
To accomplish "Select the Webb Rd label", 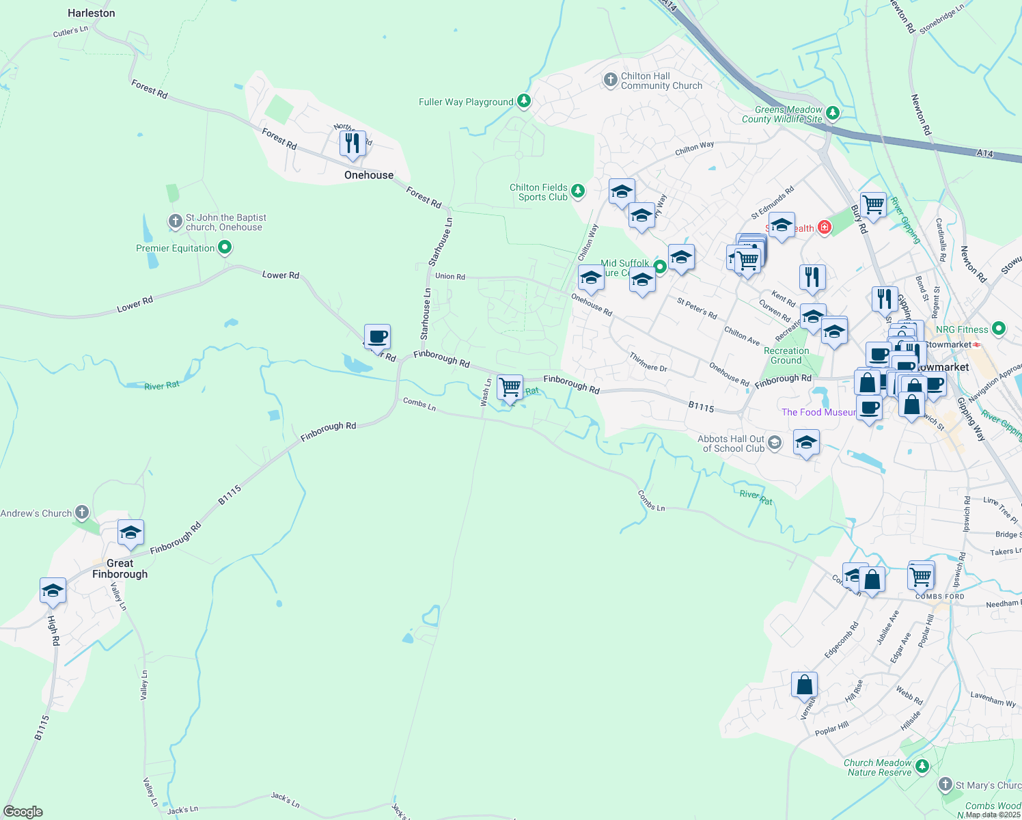I will [909, 696].
